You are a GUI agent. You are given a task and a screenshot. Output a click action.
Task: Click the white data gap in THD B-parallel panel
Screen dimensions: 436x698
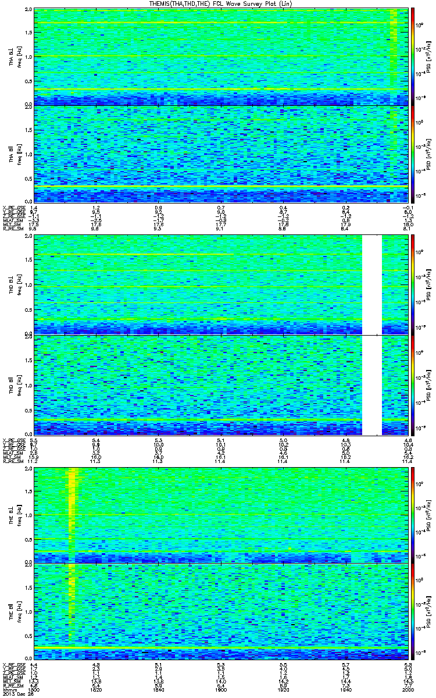pyautogui.click(x=372, y=384)
